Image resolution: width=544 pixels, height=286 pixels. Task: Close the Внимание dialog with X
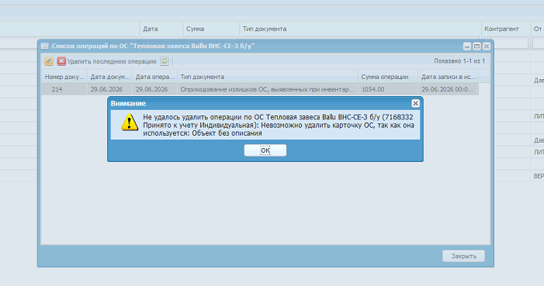pos(415,103)
